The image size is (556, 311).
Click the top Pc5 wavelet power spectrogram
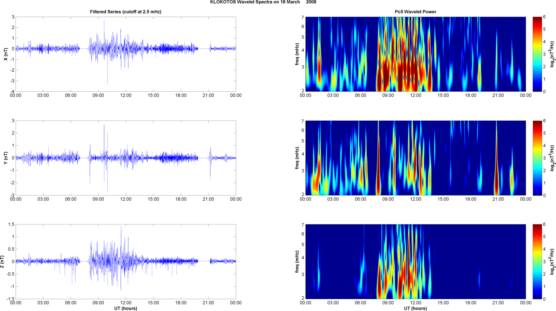pyautogui.click(x=415, y=54)
